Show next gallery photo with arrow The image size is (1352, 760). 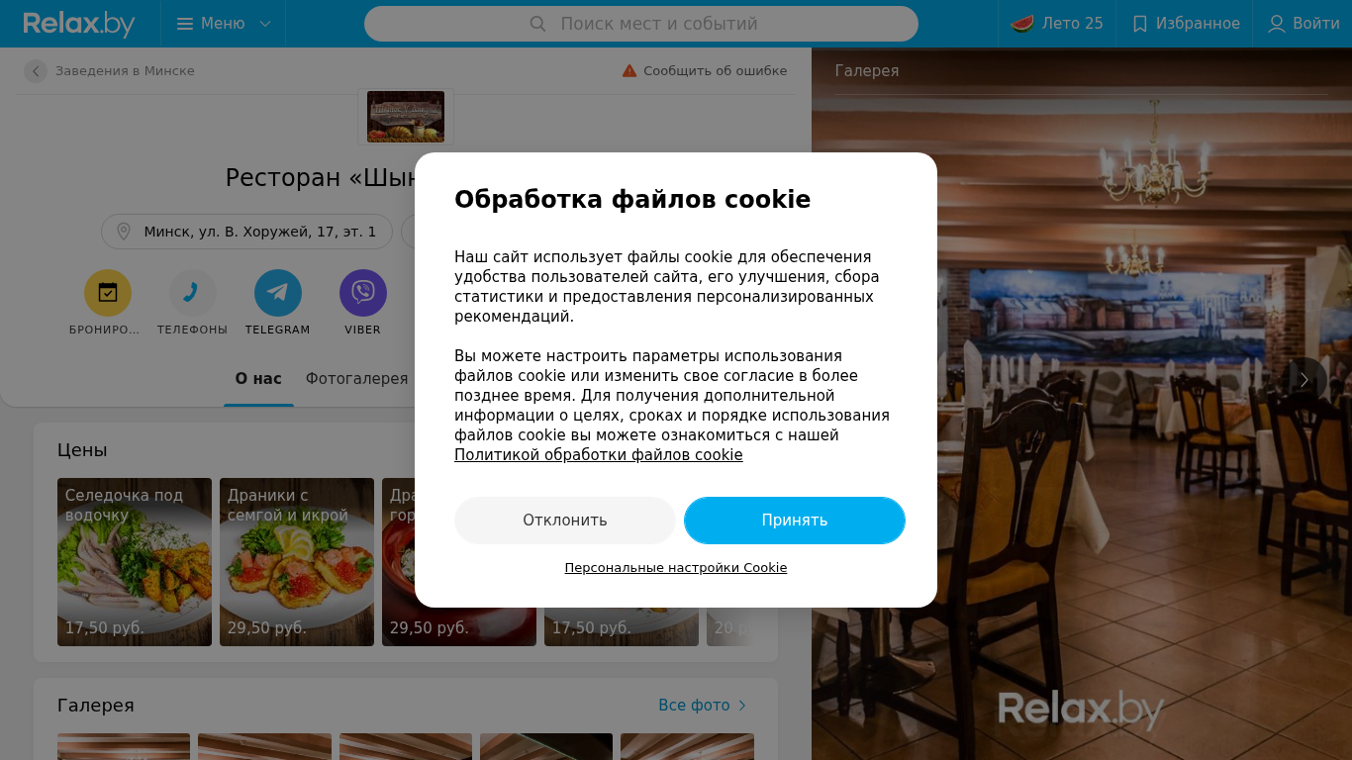coord(1304,380)
